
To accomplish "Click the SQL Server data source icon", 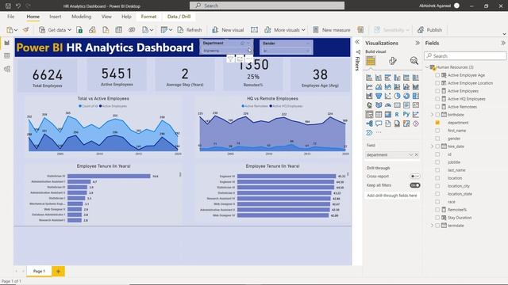I will (x=106, y=30).
